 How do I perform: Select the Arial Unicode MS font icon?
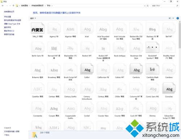click(119, 28)
